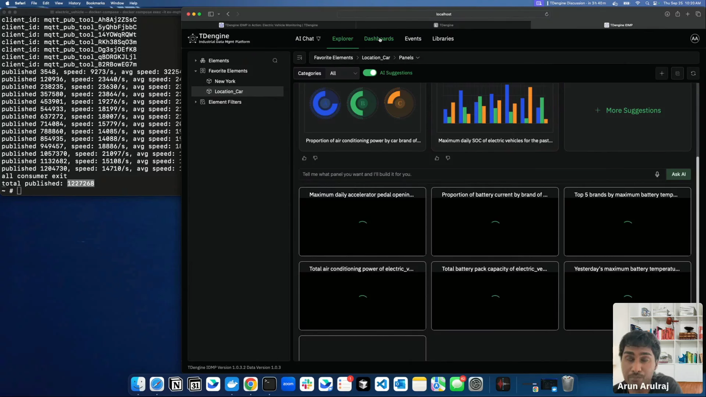This screenshot has height=397, width=706.
Task: Open the Events tab
Action: click(x=413, y=39)
